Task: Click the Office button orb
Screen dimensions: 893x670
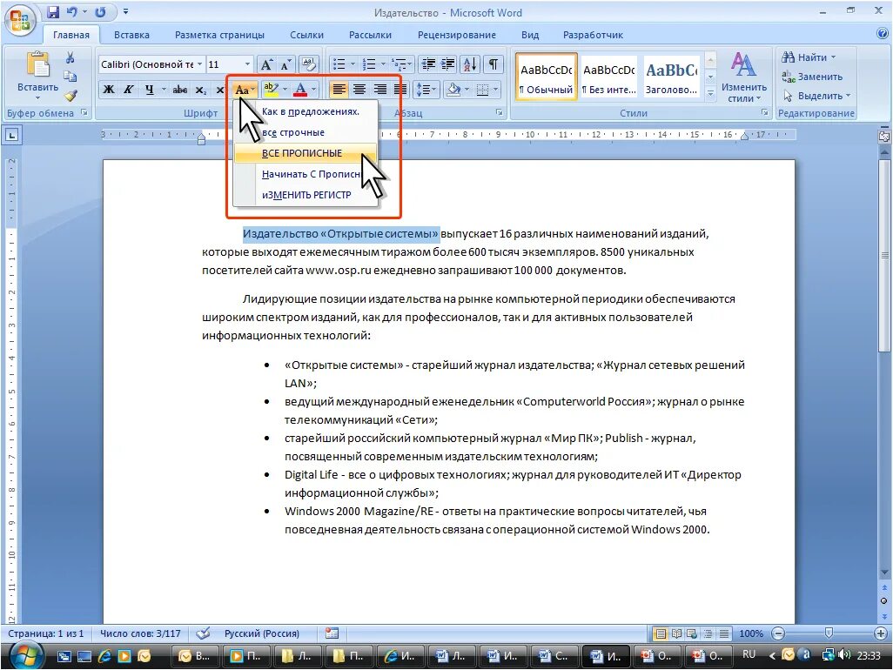Action: (20, 21)
